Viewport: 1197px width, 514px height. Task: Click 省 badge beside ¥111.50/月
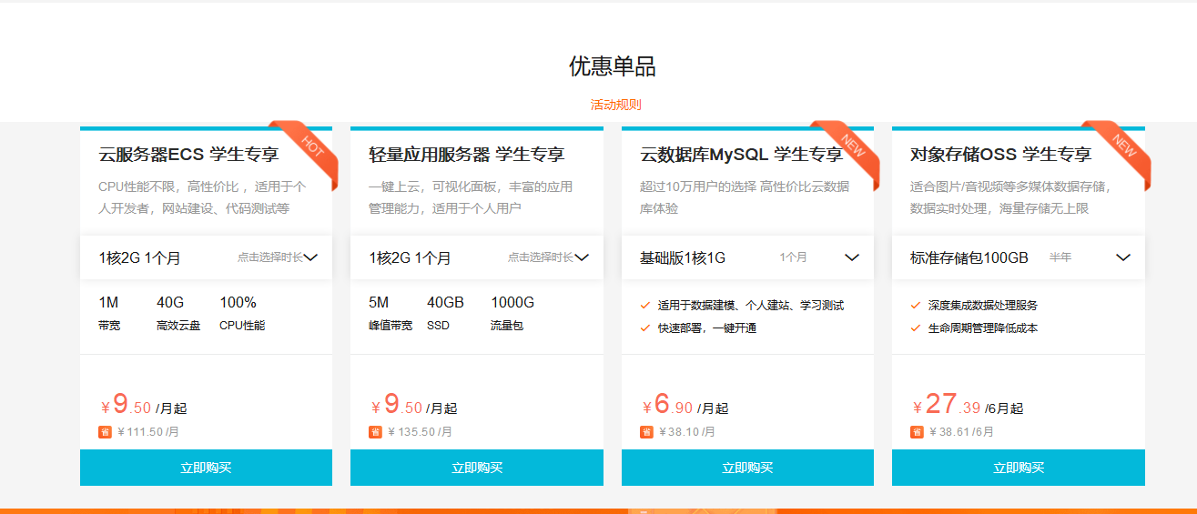[x=105, y=432]
